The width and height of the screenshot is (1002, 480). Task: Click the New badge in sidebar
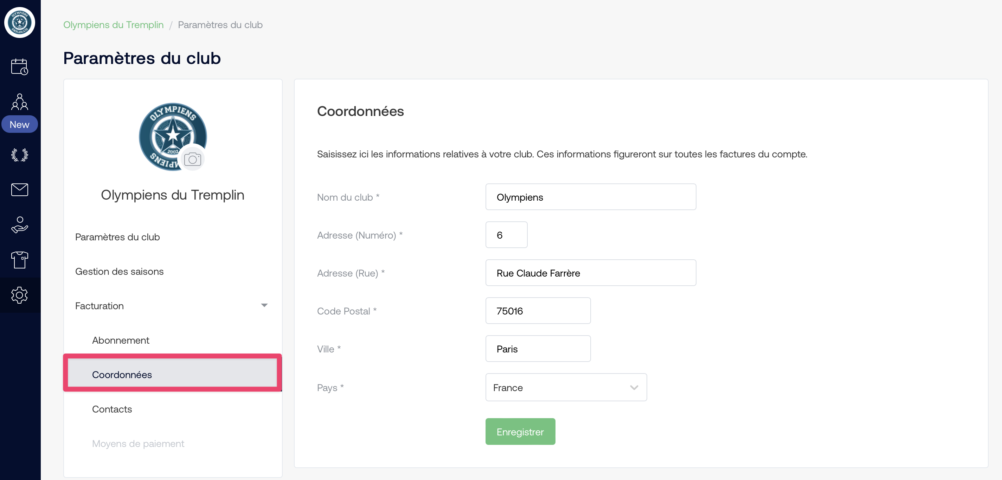click(19, 124)
